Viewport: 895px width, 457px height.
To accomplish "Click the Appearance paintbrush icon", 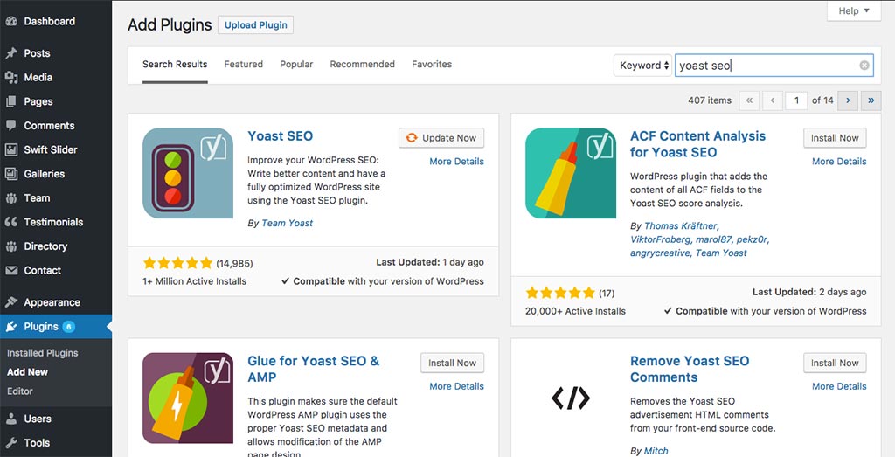I will pyautogui.click(x=11, y=302).
